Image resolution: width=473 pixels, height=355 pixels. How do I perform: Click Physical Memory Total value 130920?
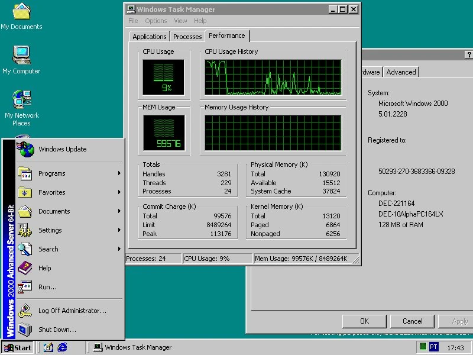(x=329, y=174)
